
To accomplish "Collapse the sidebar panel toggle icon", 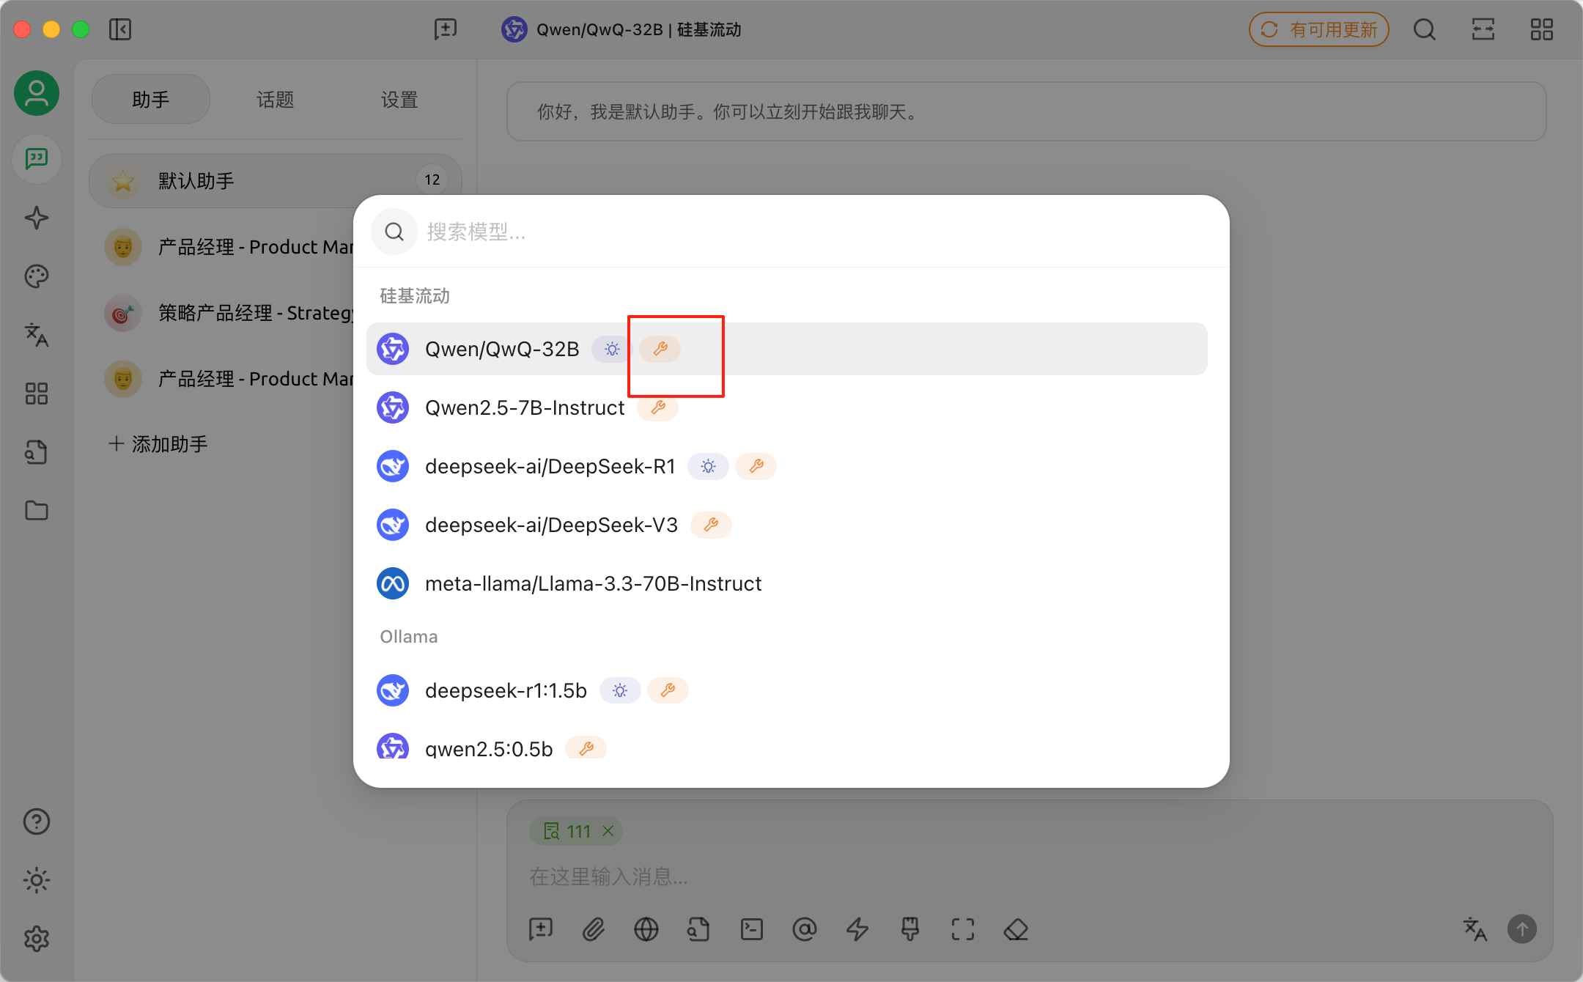I will click(120, 29).
